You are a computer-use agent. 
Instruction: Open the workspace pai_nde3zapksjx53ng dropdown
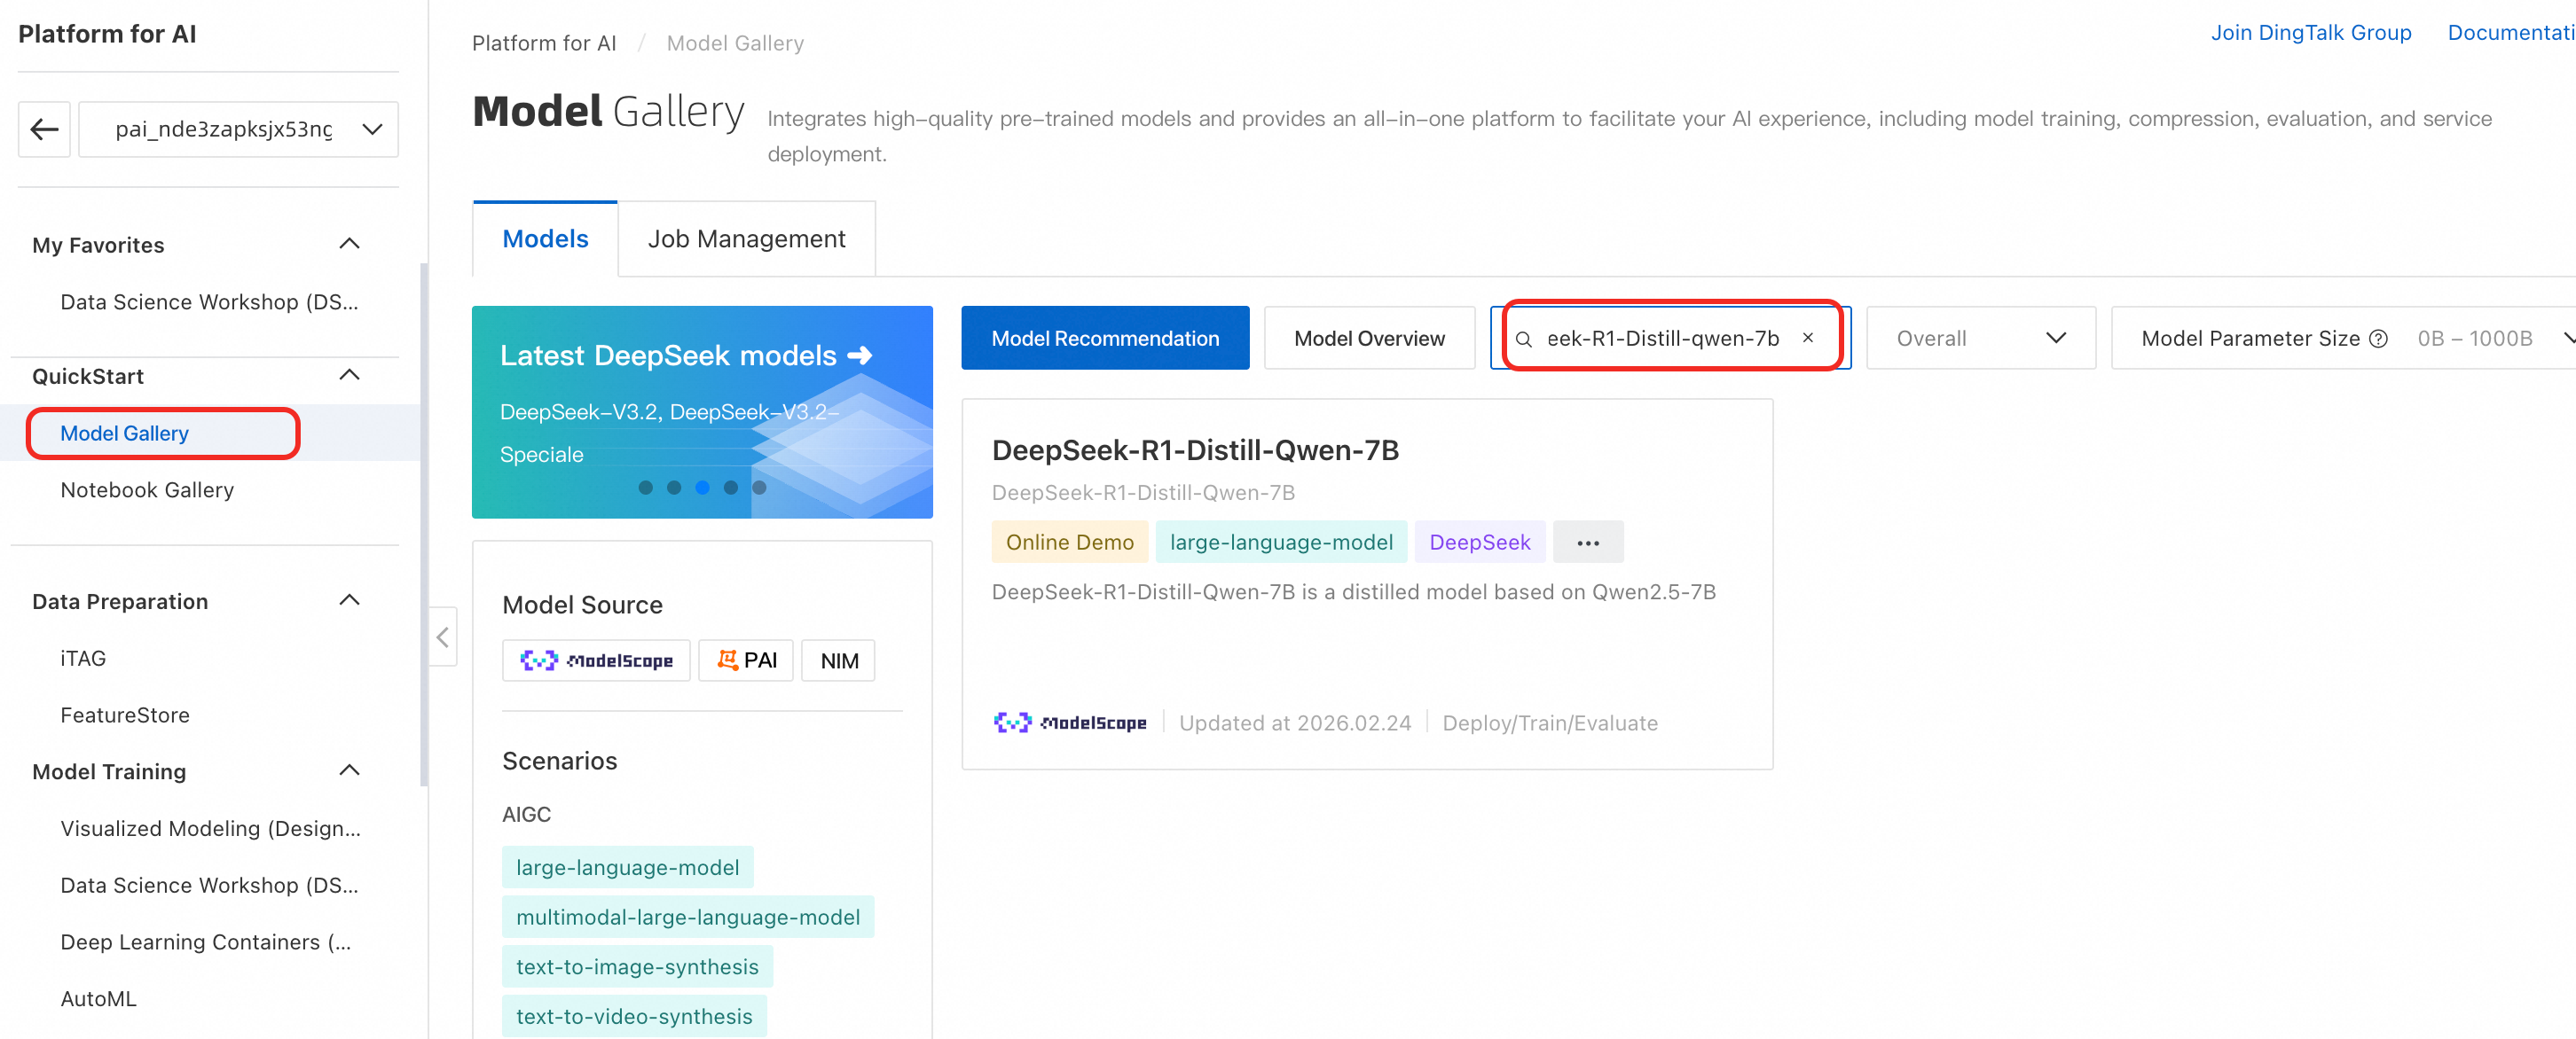(239, 129)
